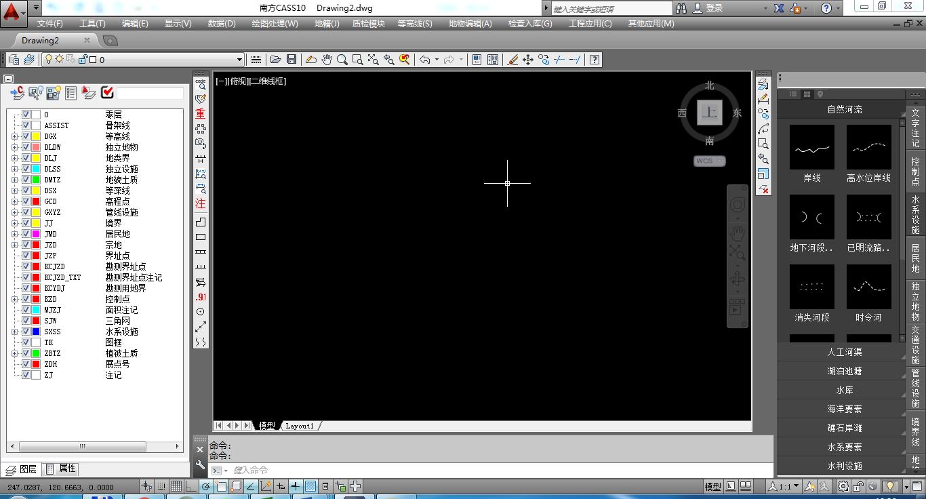Open the 绘图处理(W) menu
The height and width of the screenshot is (499, 926).
[x=275, y=23]
